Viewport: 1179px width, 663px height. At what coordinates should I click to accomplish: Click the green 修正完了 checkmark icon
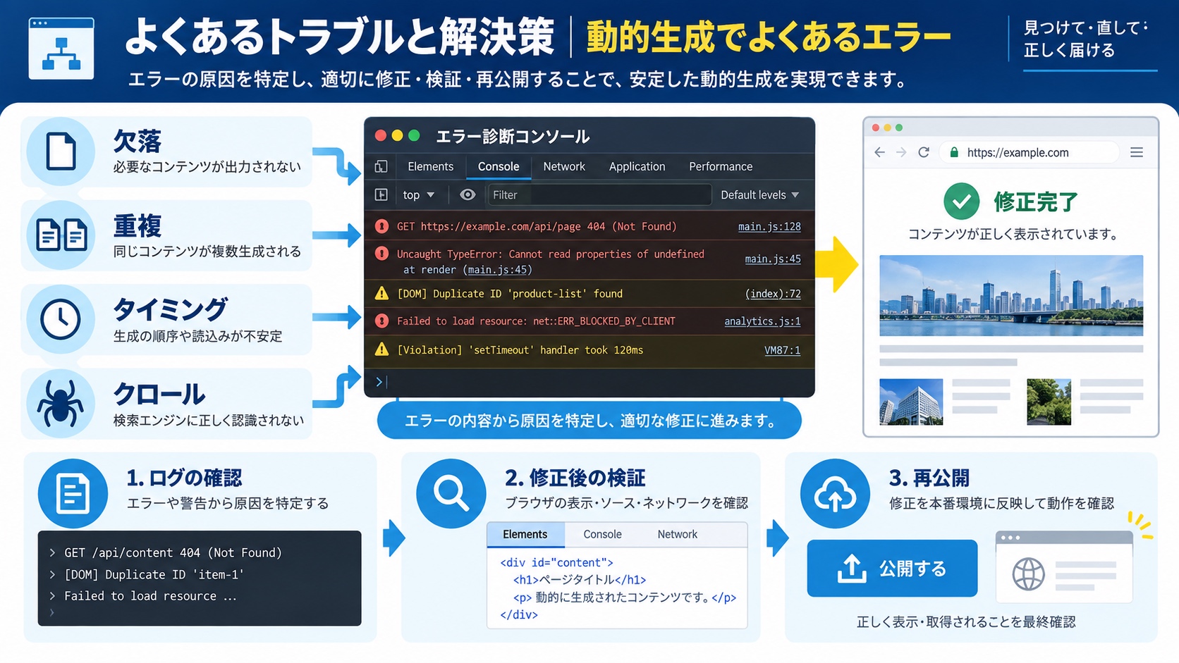[x=961, y=202]
